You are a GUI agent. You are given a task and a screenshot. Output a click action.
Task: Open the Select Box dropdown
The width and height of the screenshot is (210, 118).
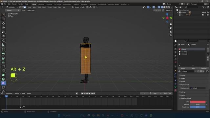(31, 10)
